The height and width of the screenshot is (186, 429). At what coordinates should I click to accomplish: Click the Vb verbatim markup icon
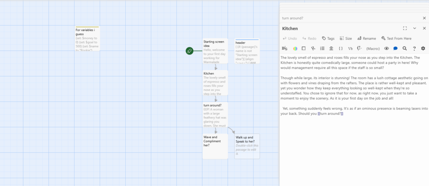point(350,48)
